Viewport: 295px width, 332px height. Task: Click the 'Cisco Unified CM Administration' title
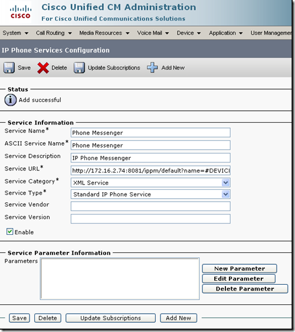coord(119,7)
